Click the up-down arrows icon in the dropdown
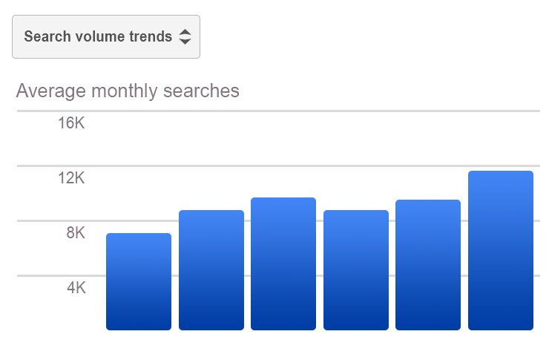Image resolution: width=549 pixels, height=337 pixels. pyautogui.click(x=185, y=36)
